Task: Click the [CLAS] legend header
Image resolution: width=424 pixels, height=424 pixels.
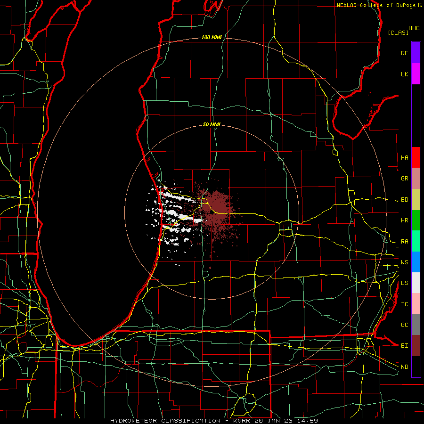Action: point(398,33)
